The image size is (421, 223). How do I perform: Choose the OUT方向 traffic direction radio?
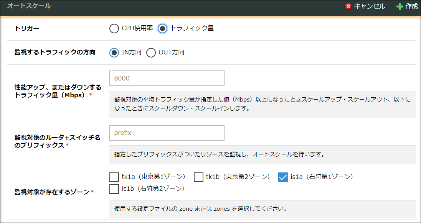(x=151, y=52)
